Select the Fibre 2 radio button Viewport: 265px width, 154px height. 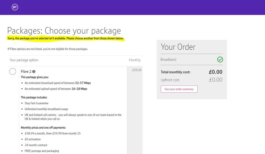click(x=12, y=71)
